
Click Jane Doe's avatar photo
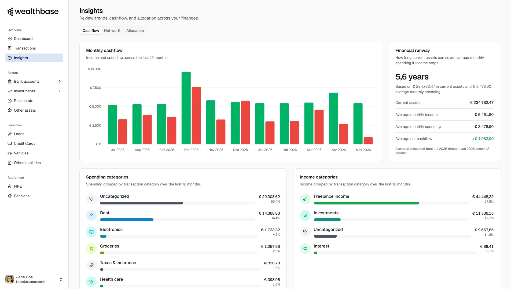(x=10, y=279)
